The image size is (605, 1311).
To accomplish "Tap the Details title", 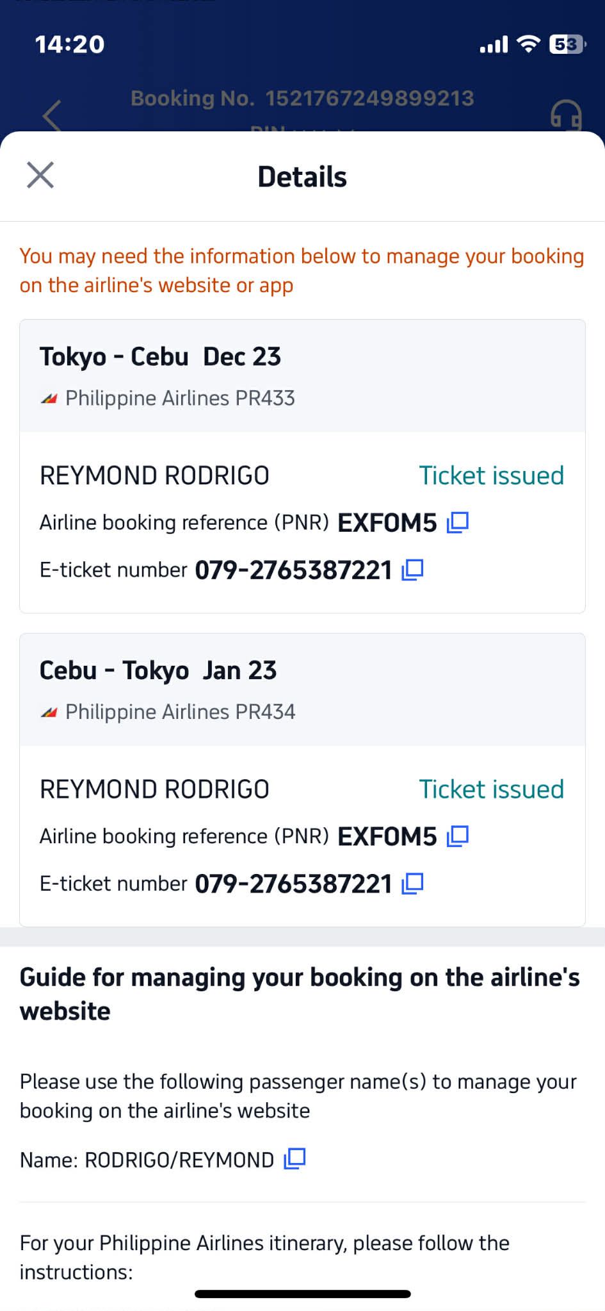I will [x=302, y=177].
